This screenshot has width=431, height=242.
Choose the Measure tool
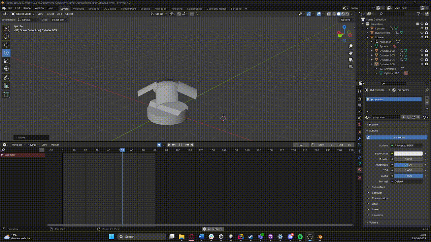[x=6, y=86]
